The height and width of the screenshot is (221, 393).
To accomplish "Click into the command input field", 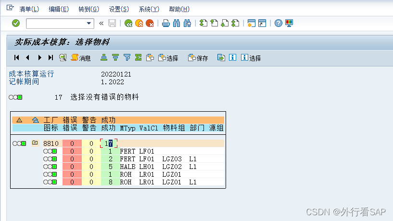I will coord(56,23).
